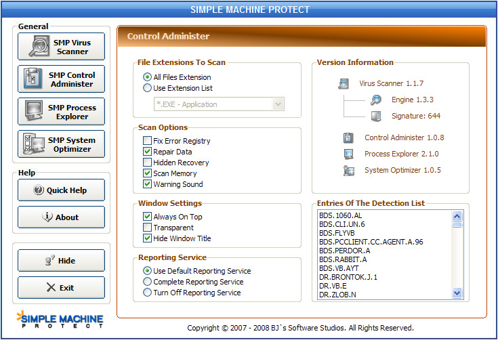This screenshot has height=340, width=498.
Task: Open the *.EXE - Application dropdown arrow
Action: pos(278,104)
